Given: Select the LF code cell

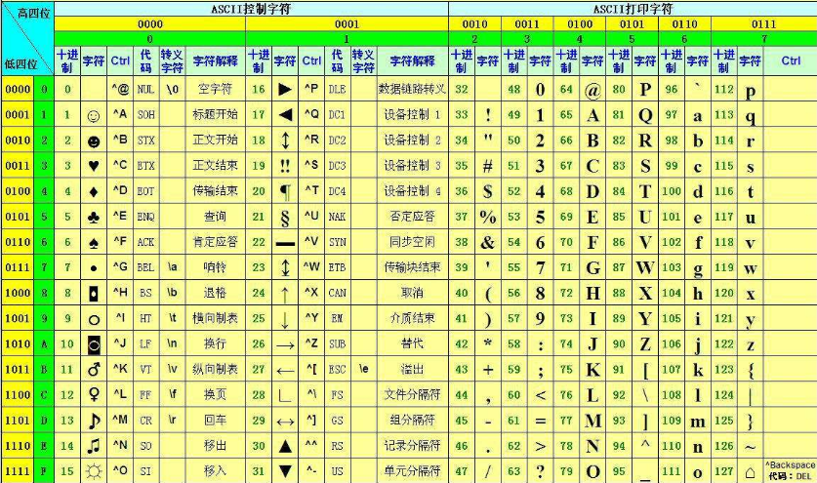Looking at the screenshot, I should 145,343.
